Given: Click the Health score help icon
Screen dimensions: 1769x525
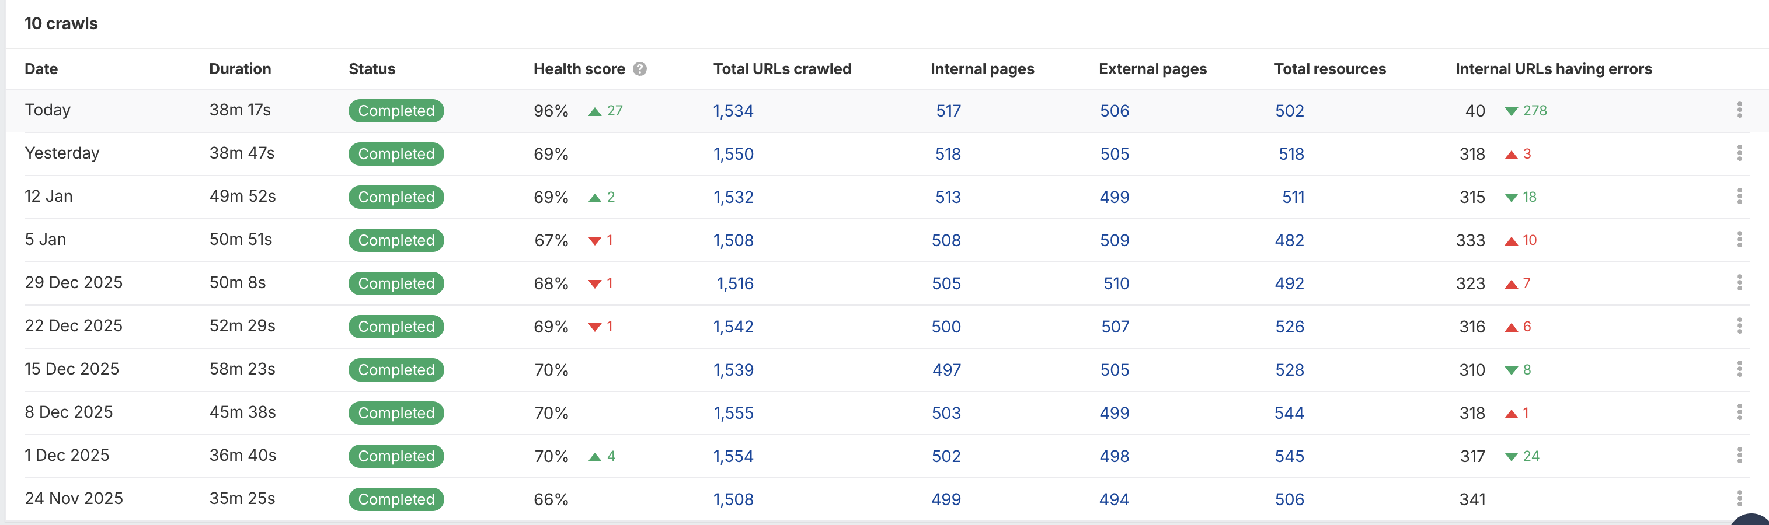Looking at the screenshot, I should pos(640,69).
